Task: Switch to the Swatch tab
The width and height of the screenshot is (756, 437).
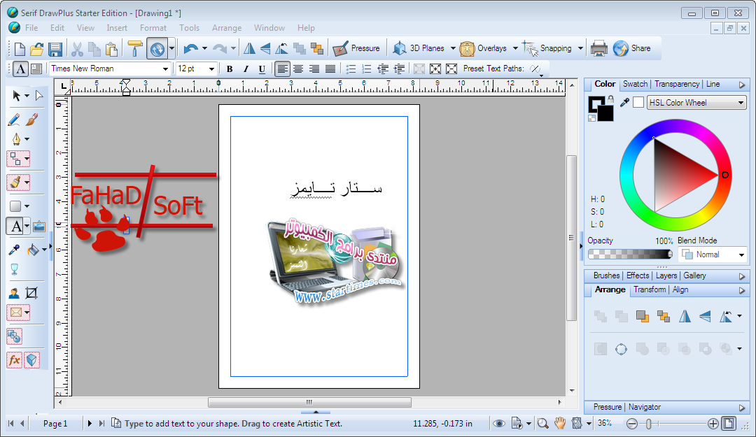Action: point(635,84)
